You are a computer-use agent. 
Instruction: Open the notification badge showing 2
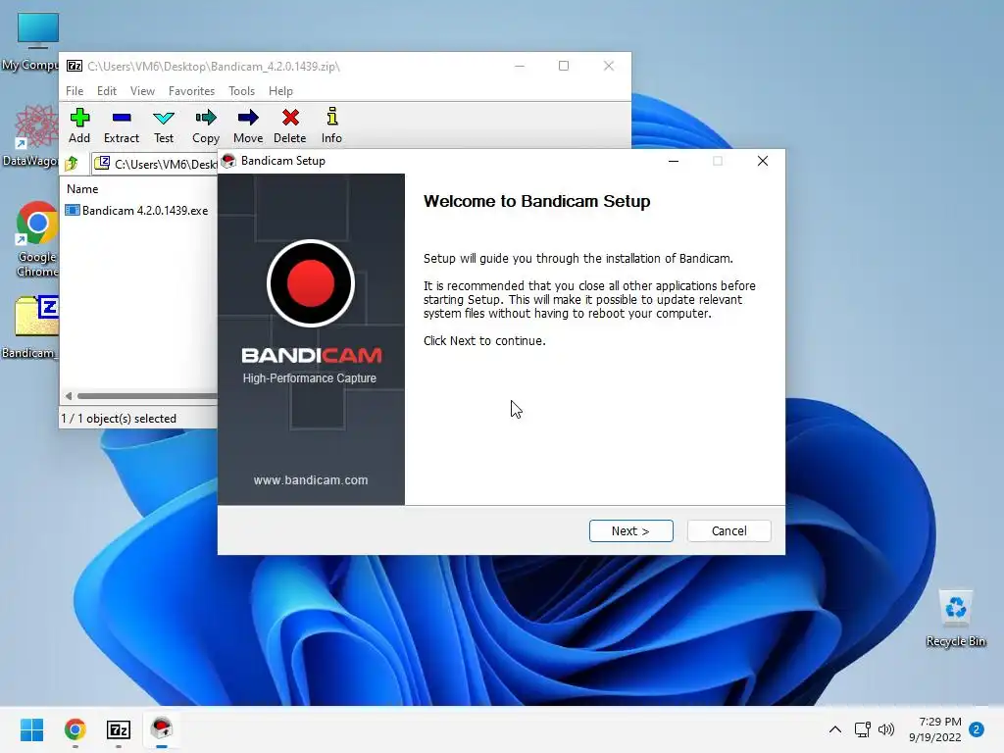tap(977, 729)
